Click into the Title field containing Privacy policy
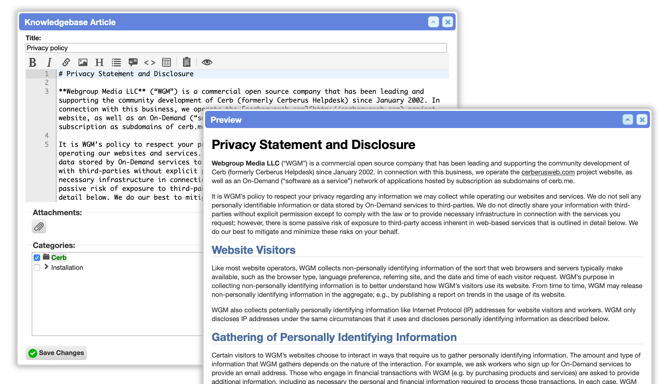This screenshot has height=384, width=672. [236, 48]
